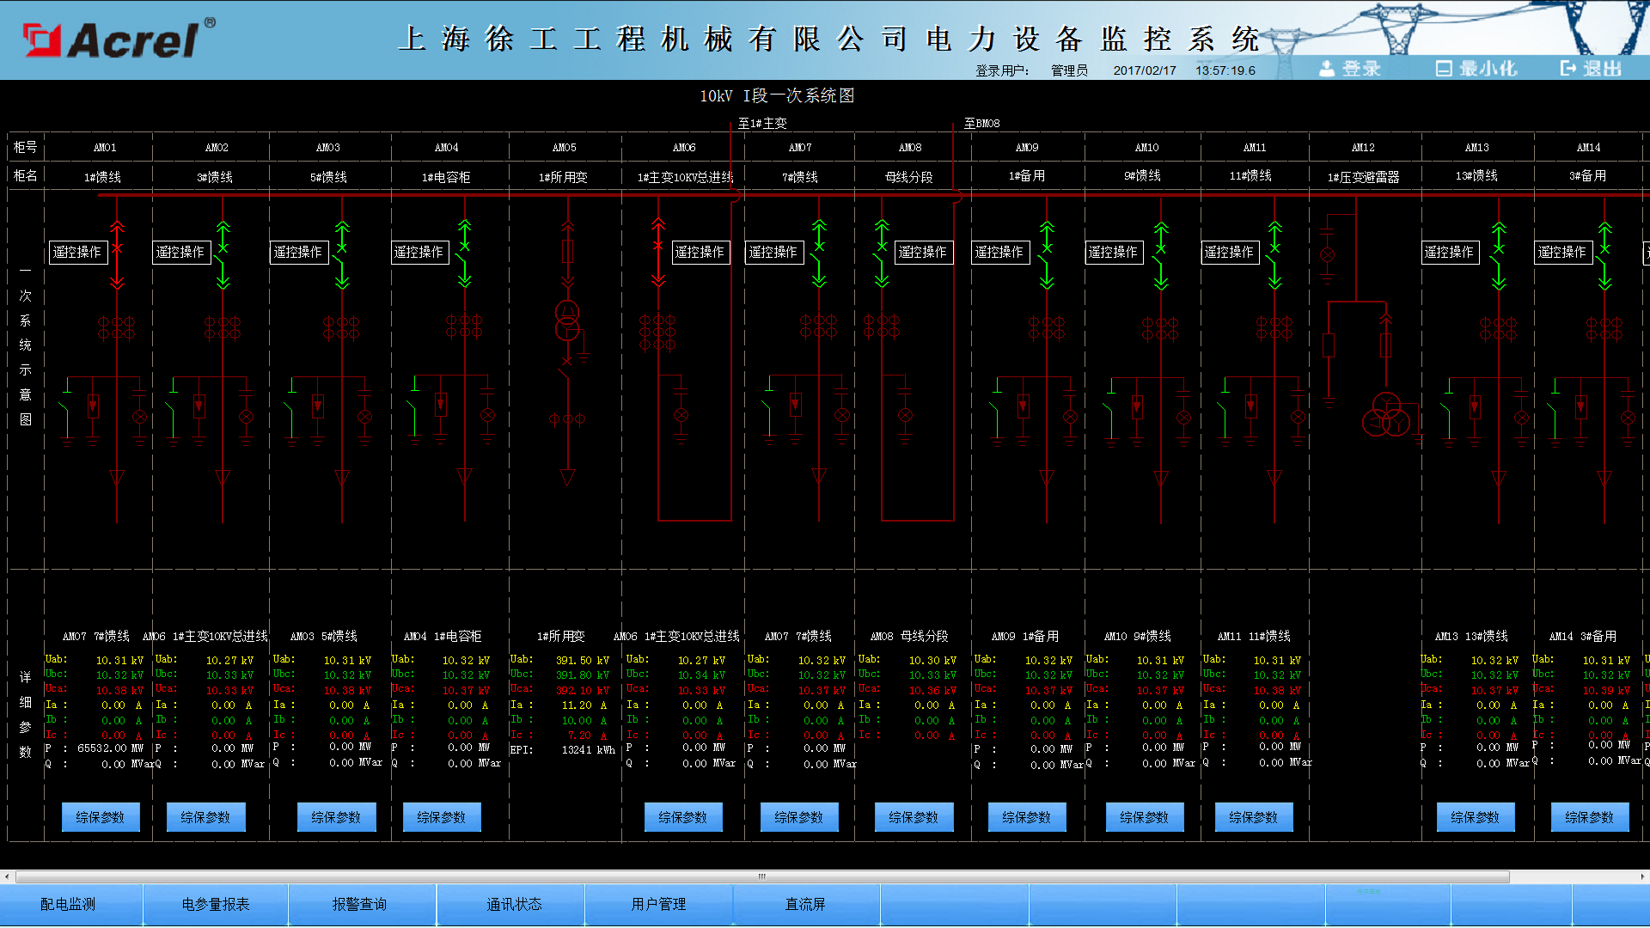Open the 报警查询 tab
Viewport: 1650px width, 928px height.
pyautogui.click(x=360, y=904)
